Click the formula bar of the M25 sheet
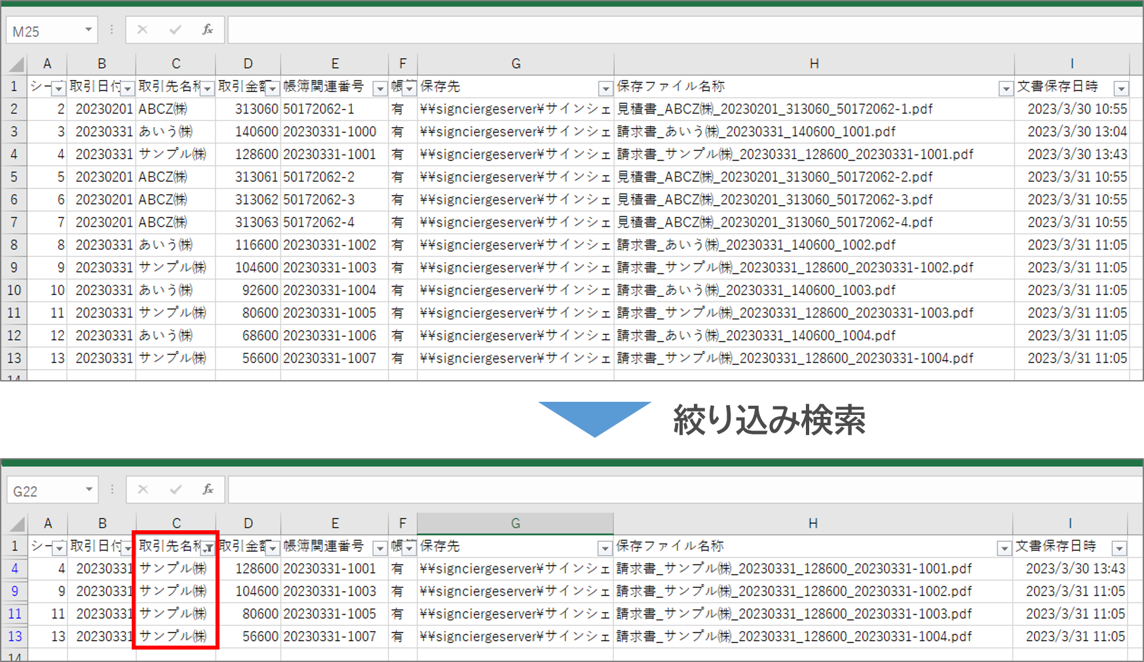The height and width of the screenshot is (662, 1144). [685, 30]
